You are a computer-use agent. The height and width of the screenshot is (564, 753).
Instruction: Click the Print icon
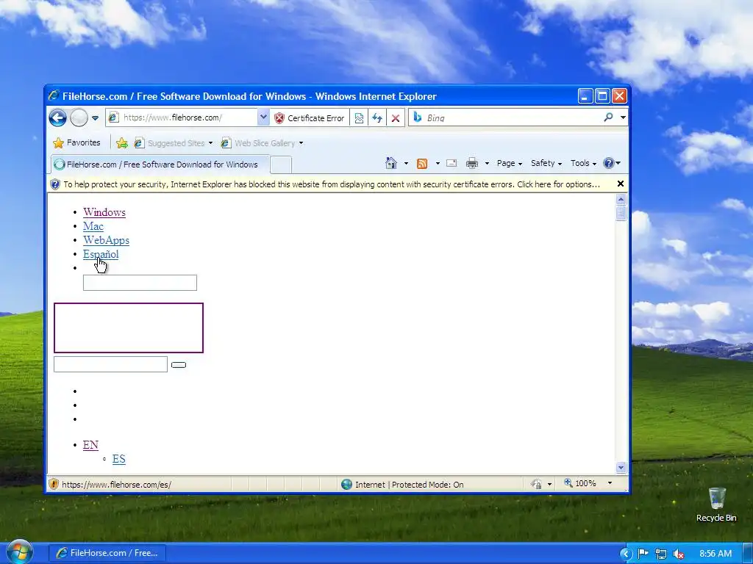472,163
